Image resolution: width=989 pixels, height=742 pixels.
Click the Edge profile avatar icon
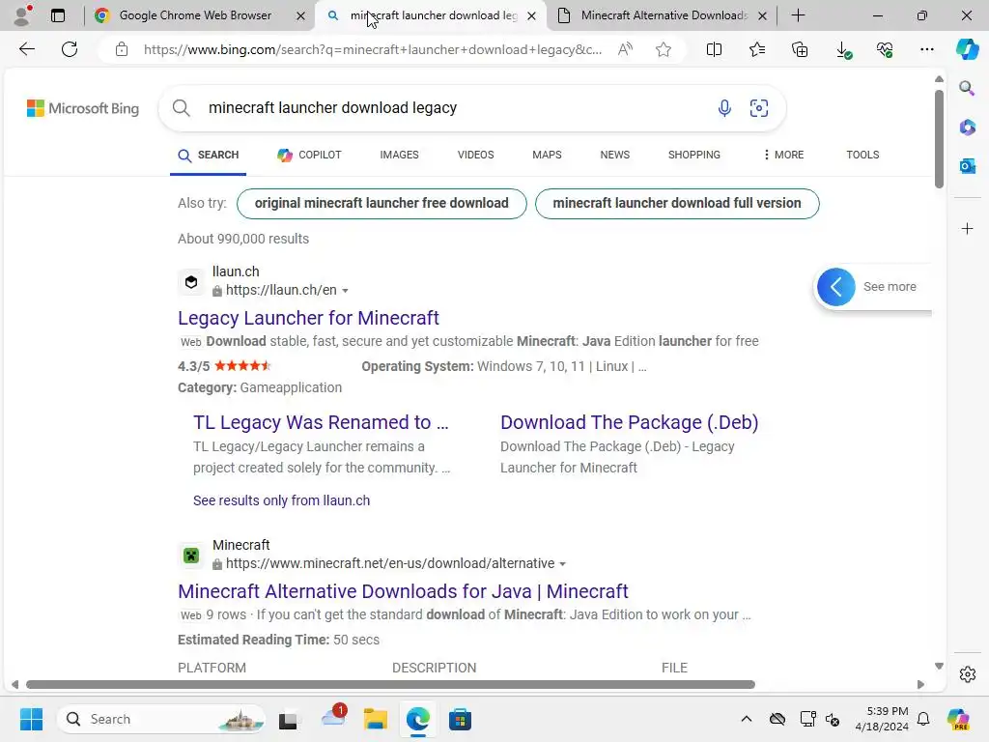(23, 15)
